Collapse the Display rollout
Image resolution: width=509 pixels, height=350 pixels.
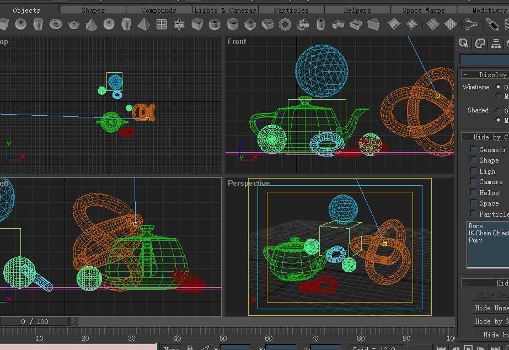465,74
